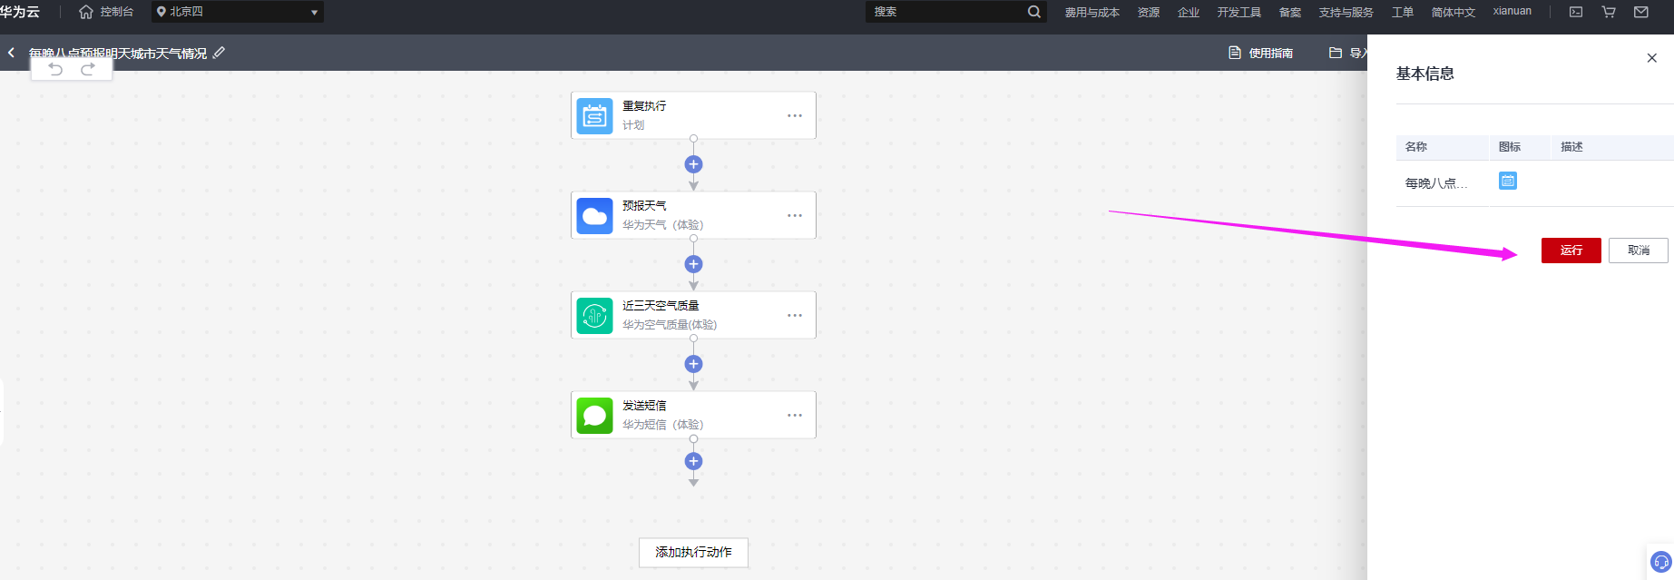Open the console home icon
The height and width of the screenshot is (580, 1674).
click(86, 12)
